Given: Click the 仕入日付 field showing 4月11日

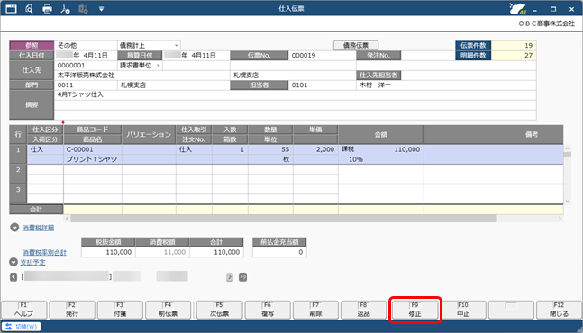Looking at the screenshot, I should point(86,55).
